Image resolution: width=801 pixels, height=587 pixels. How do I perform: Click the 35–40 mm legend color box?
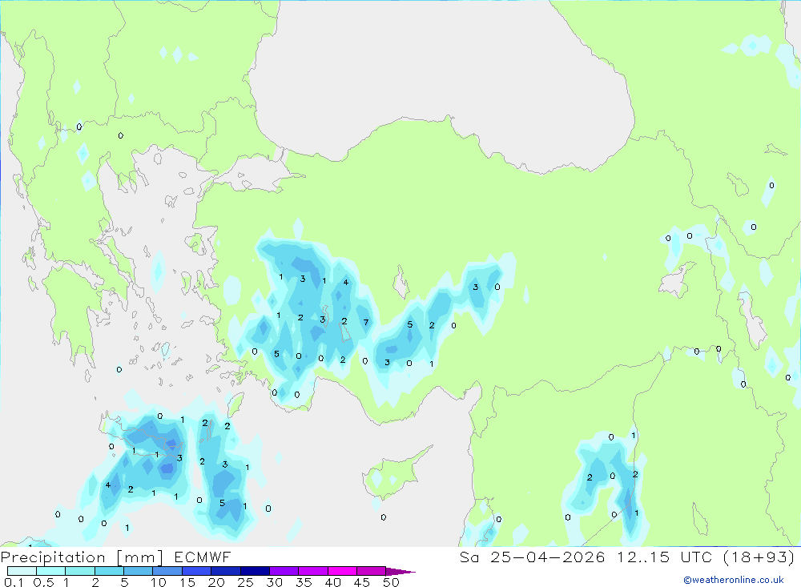[313, 571]
